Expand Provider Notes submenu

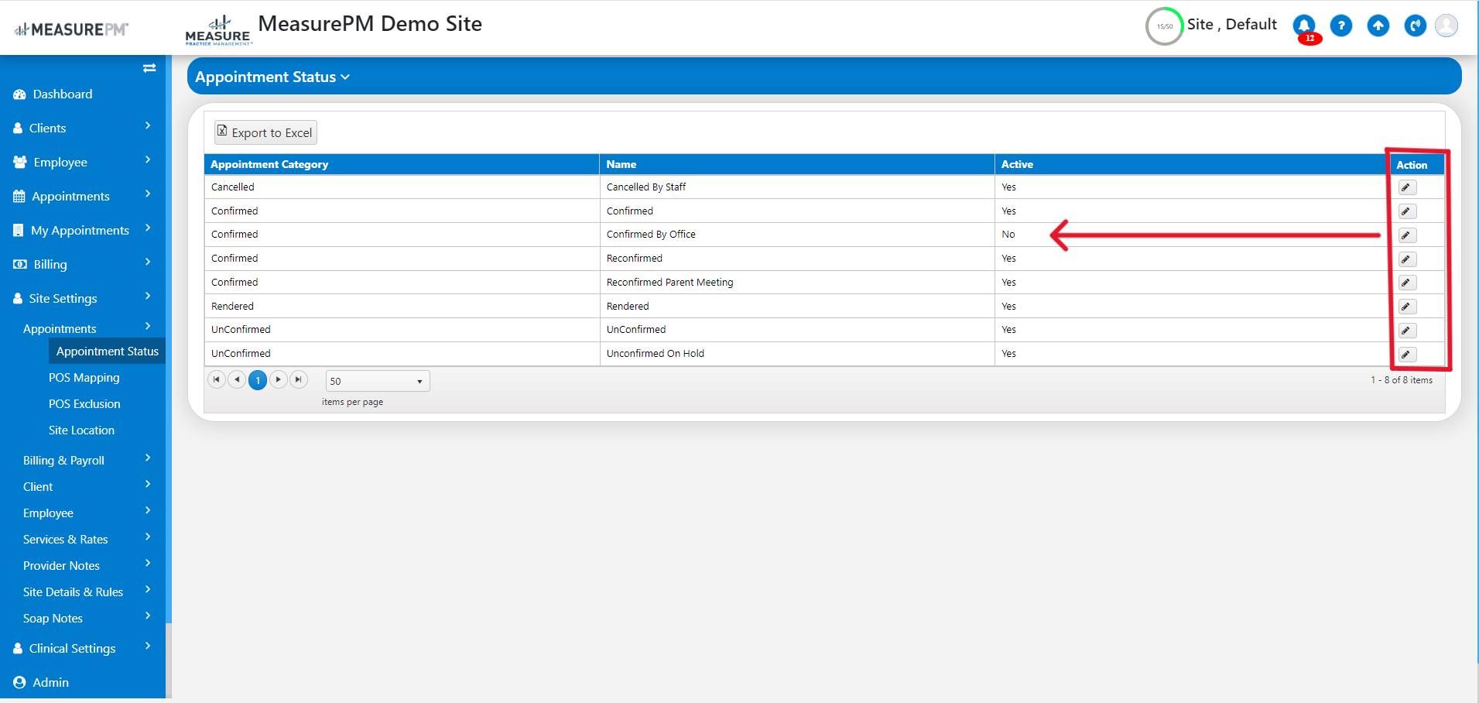coord(83,565)
